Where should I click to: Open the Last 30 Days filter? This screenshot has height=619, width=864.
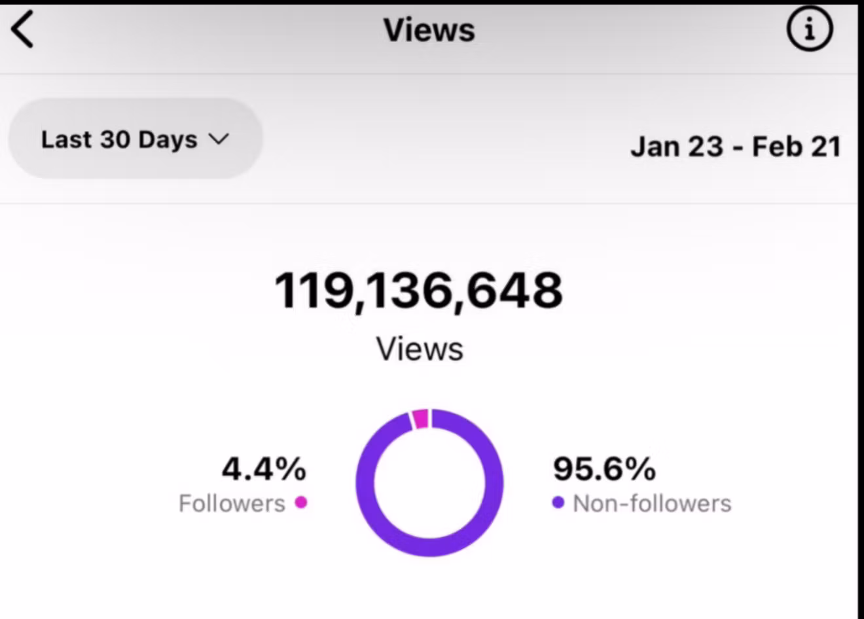click(x=119, y=139)
